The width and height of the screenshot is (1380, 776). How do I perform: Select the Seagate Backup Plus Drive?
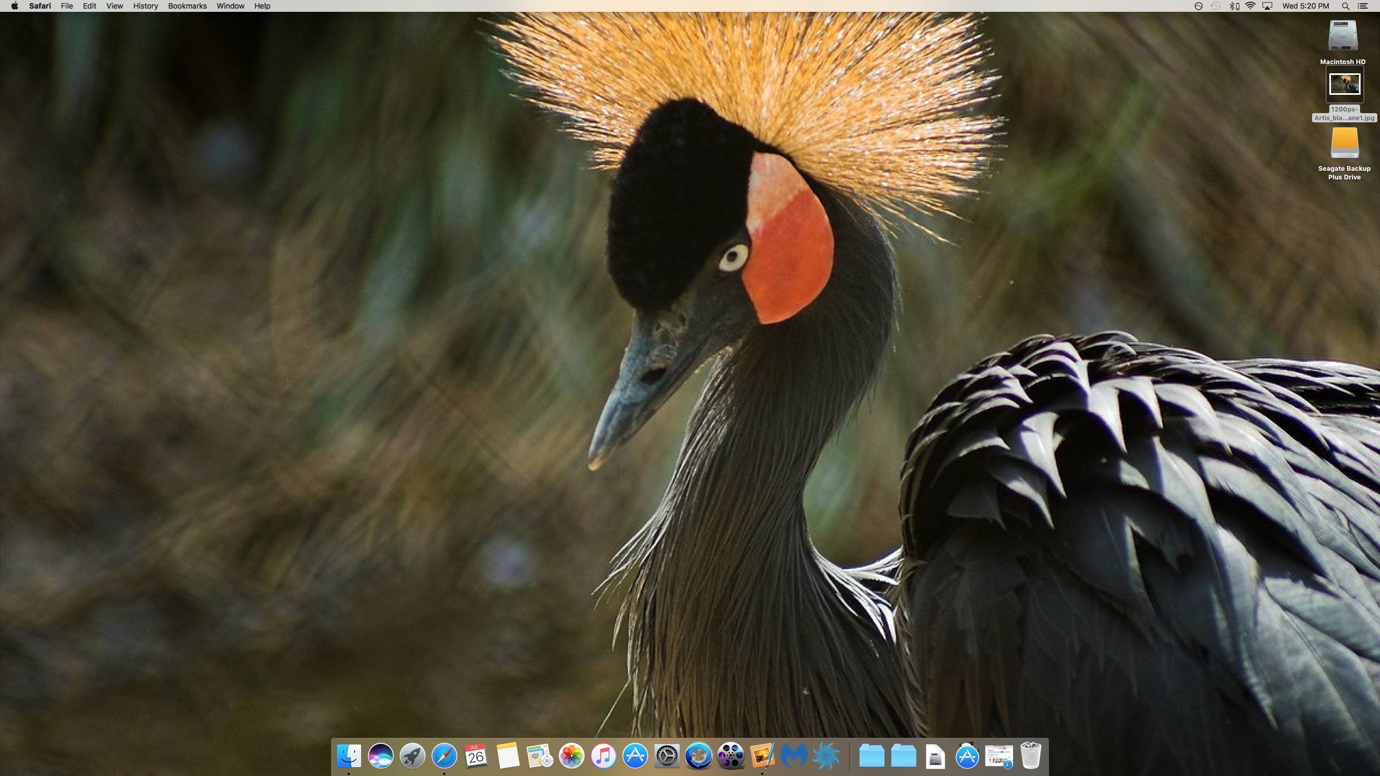tap(1344, 143)
